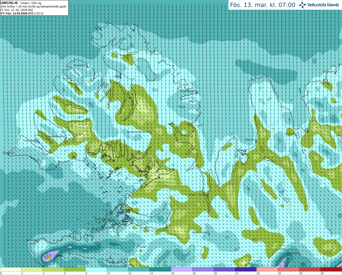The height and width of the screenshot is (275, 342).
Task: Click the 'Steingrímsfjarðarheiði' place label
Action: [x=138, y=132]
